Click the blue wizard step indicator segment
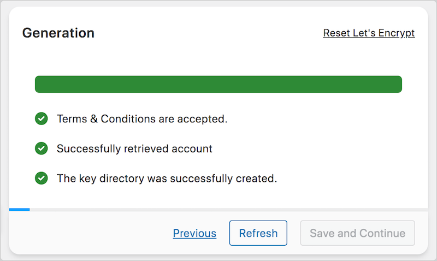The width and height of the screenshot is (437, 261). click(x=19, y=210)
